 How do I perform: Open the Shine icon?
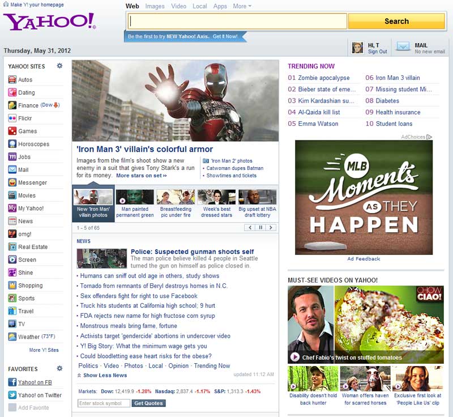coord(12,273)
